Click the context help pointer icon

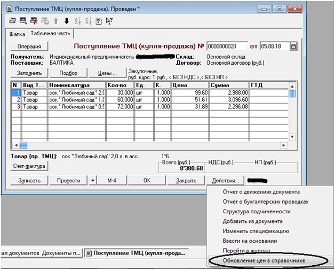[109, 21]
